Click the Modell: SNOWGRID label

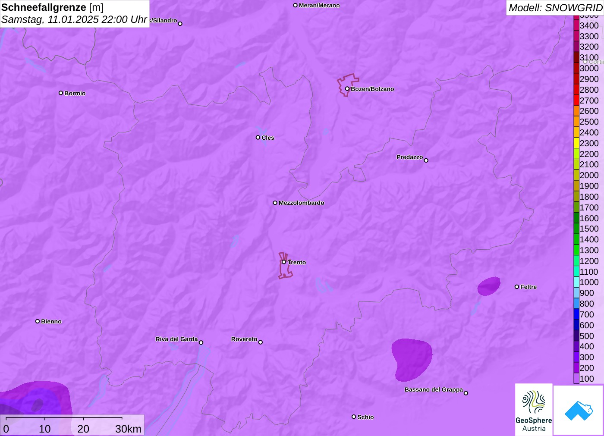tap(555, 8)
